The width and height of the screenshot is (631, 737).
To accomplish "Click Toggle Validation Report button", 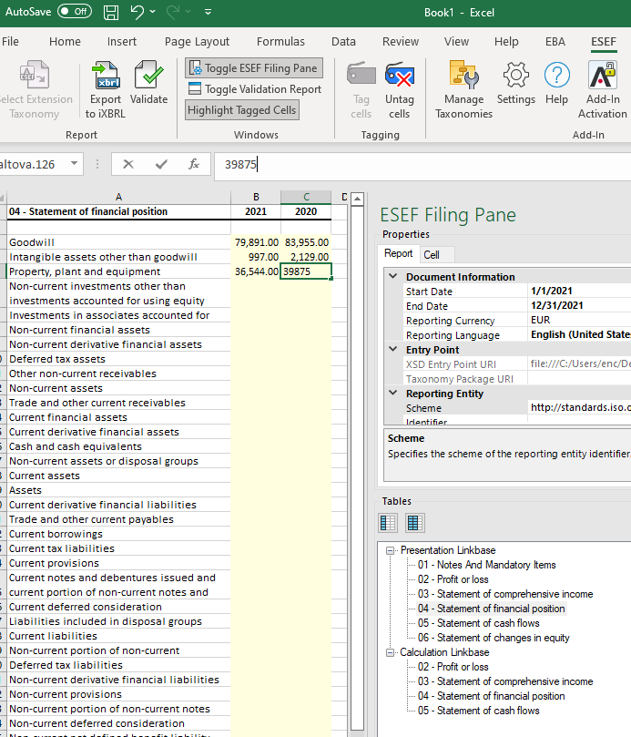I will 255,89.
